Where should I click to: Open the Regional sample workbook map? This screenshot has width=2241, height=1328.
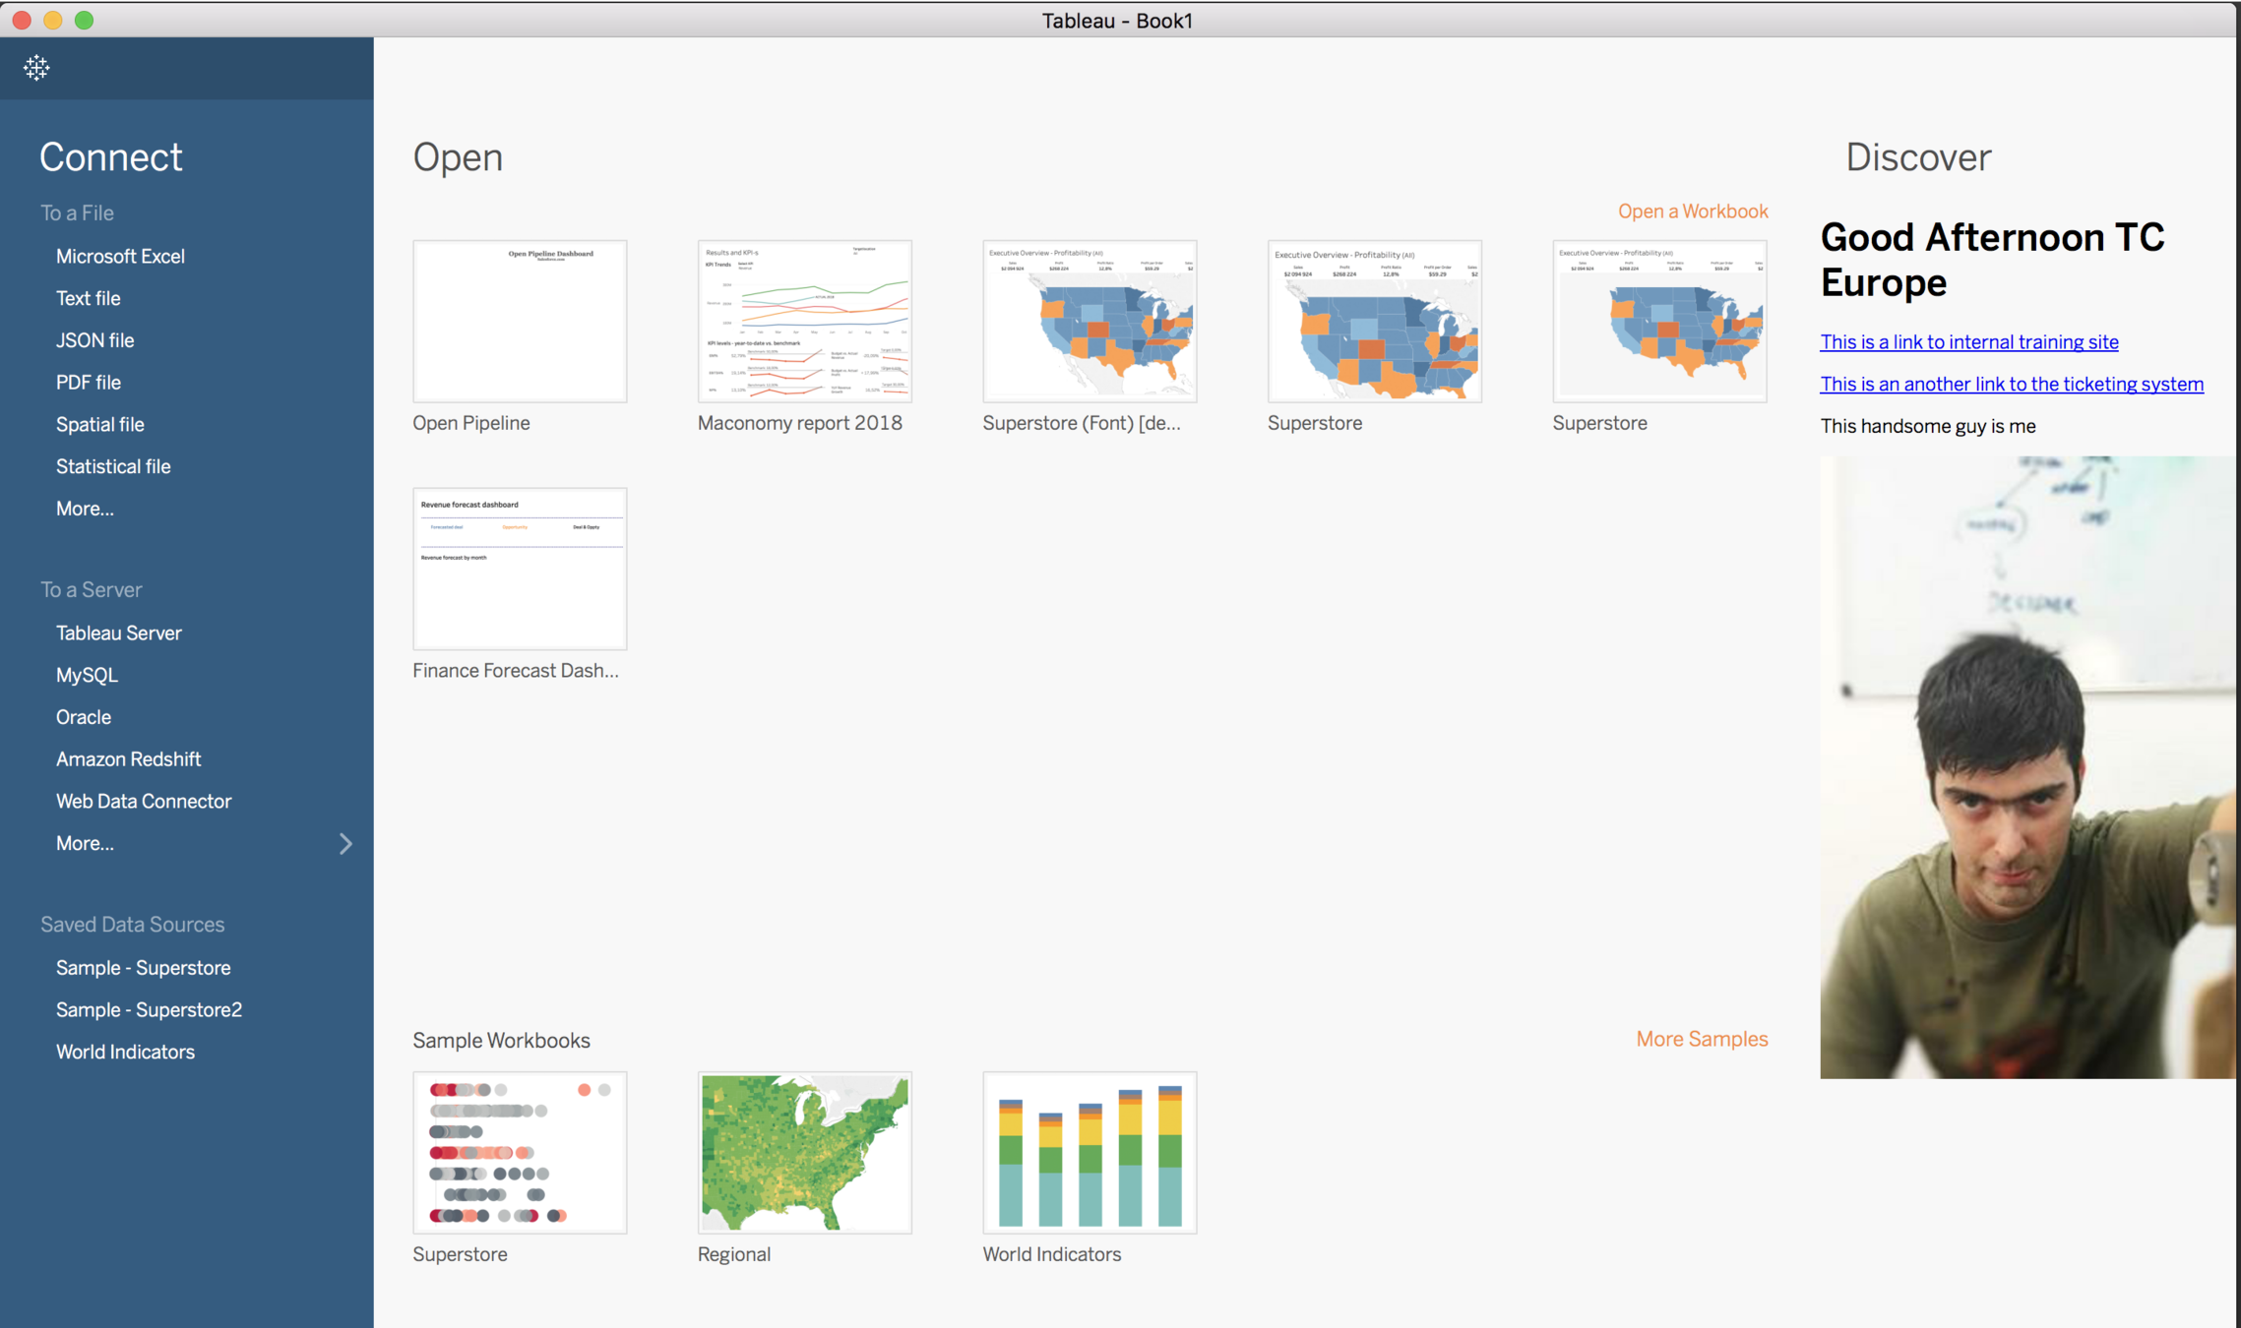(x=804, y=1152)
